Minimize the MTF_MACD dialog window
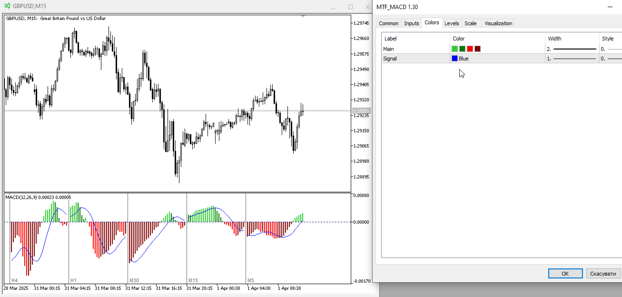 (610, 7)
